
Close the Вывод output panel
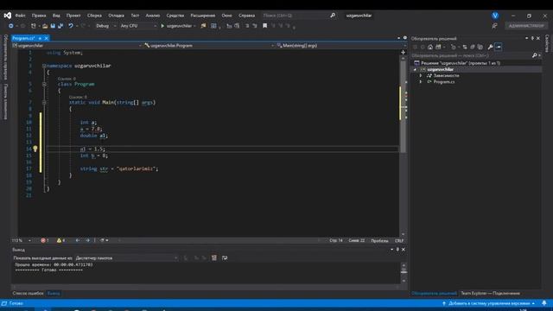point(404,250)
